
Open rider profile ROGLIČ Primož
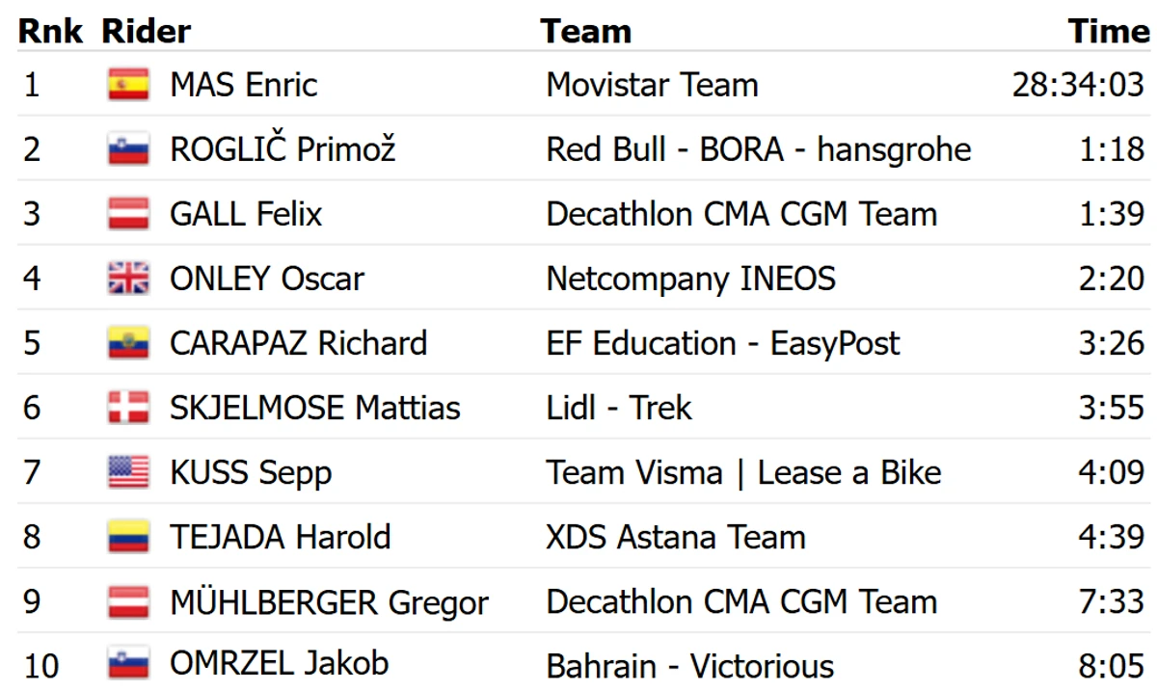tap(283, 149)
